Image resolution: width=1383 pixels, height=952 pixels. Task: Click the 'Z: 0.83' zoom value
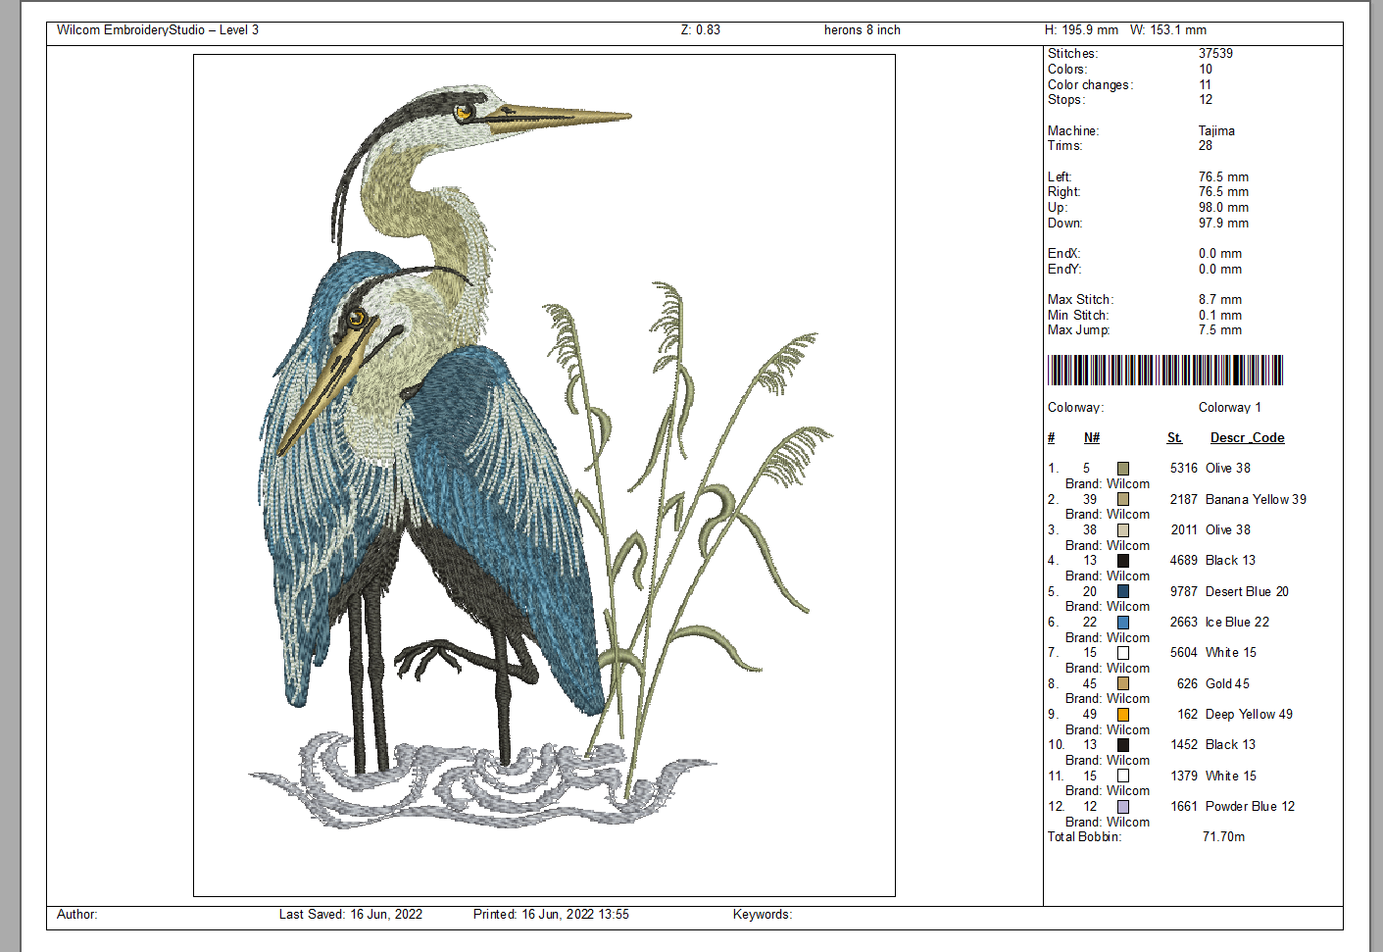point(701,30)
